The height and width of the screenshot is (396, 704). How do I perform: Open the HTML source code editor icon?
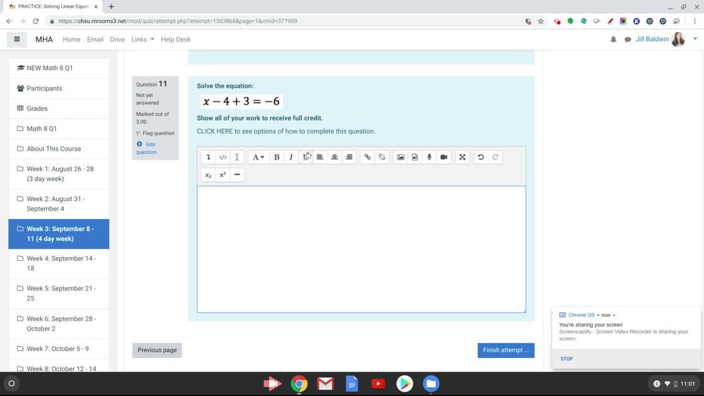click(x=222, y=157)
